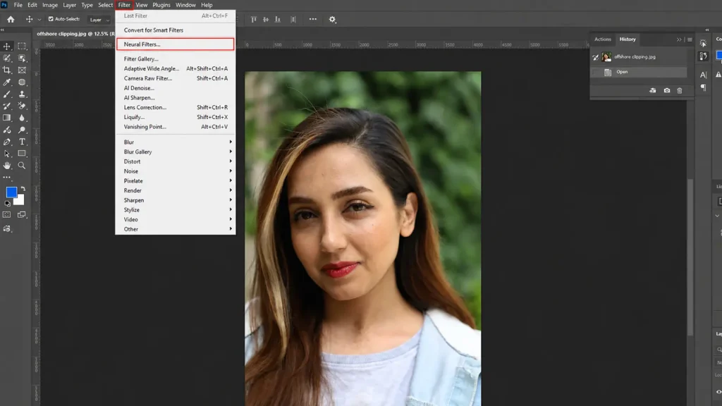The image size is (722, 406).
Task: Open the History panel dock icon
Action: click(x=703, y=56)
